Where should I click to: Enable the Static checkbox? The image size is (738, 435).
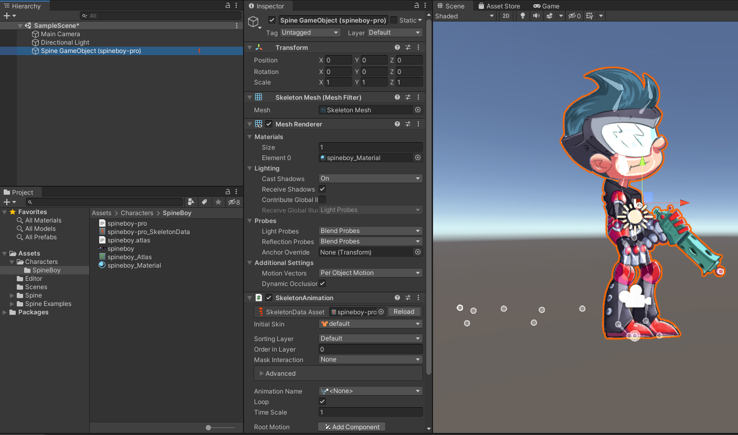click(x=393, y=20)
